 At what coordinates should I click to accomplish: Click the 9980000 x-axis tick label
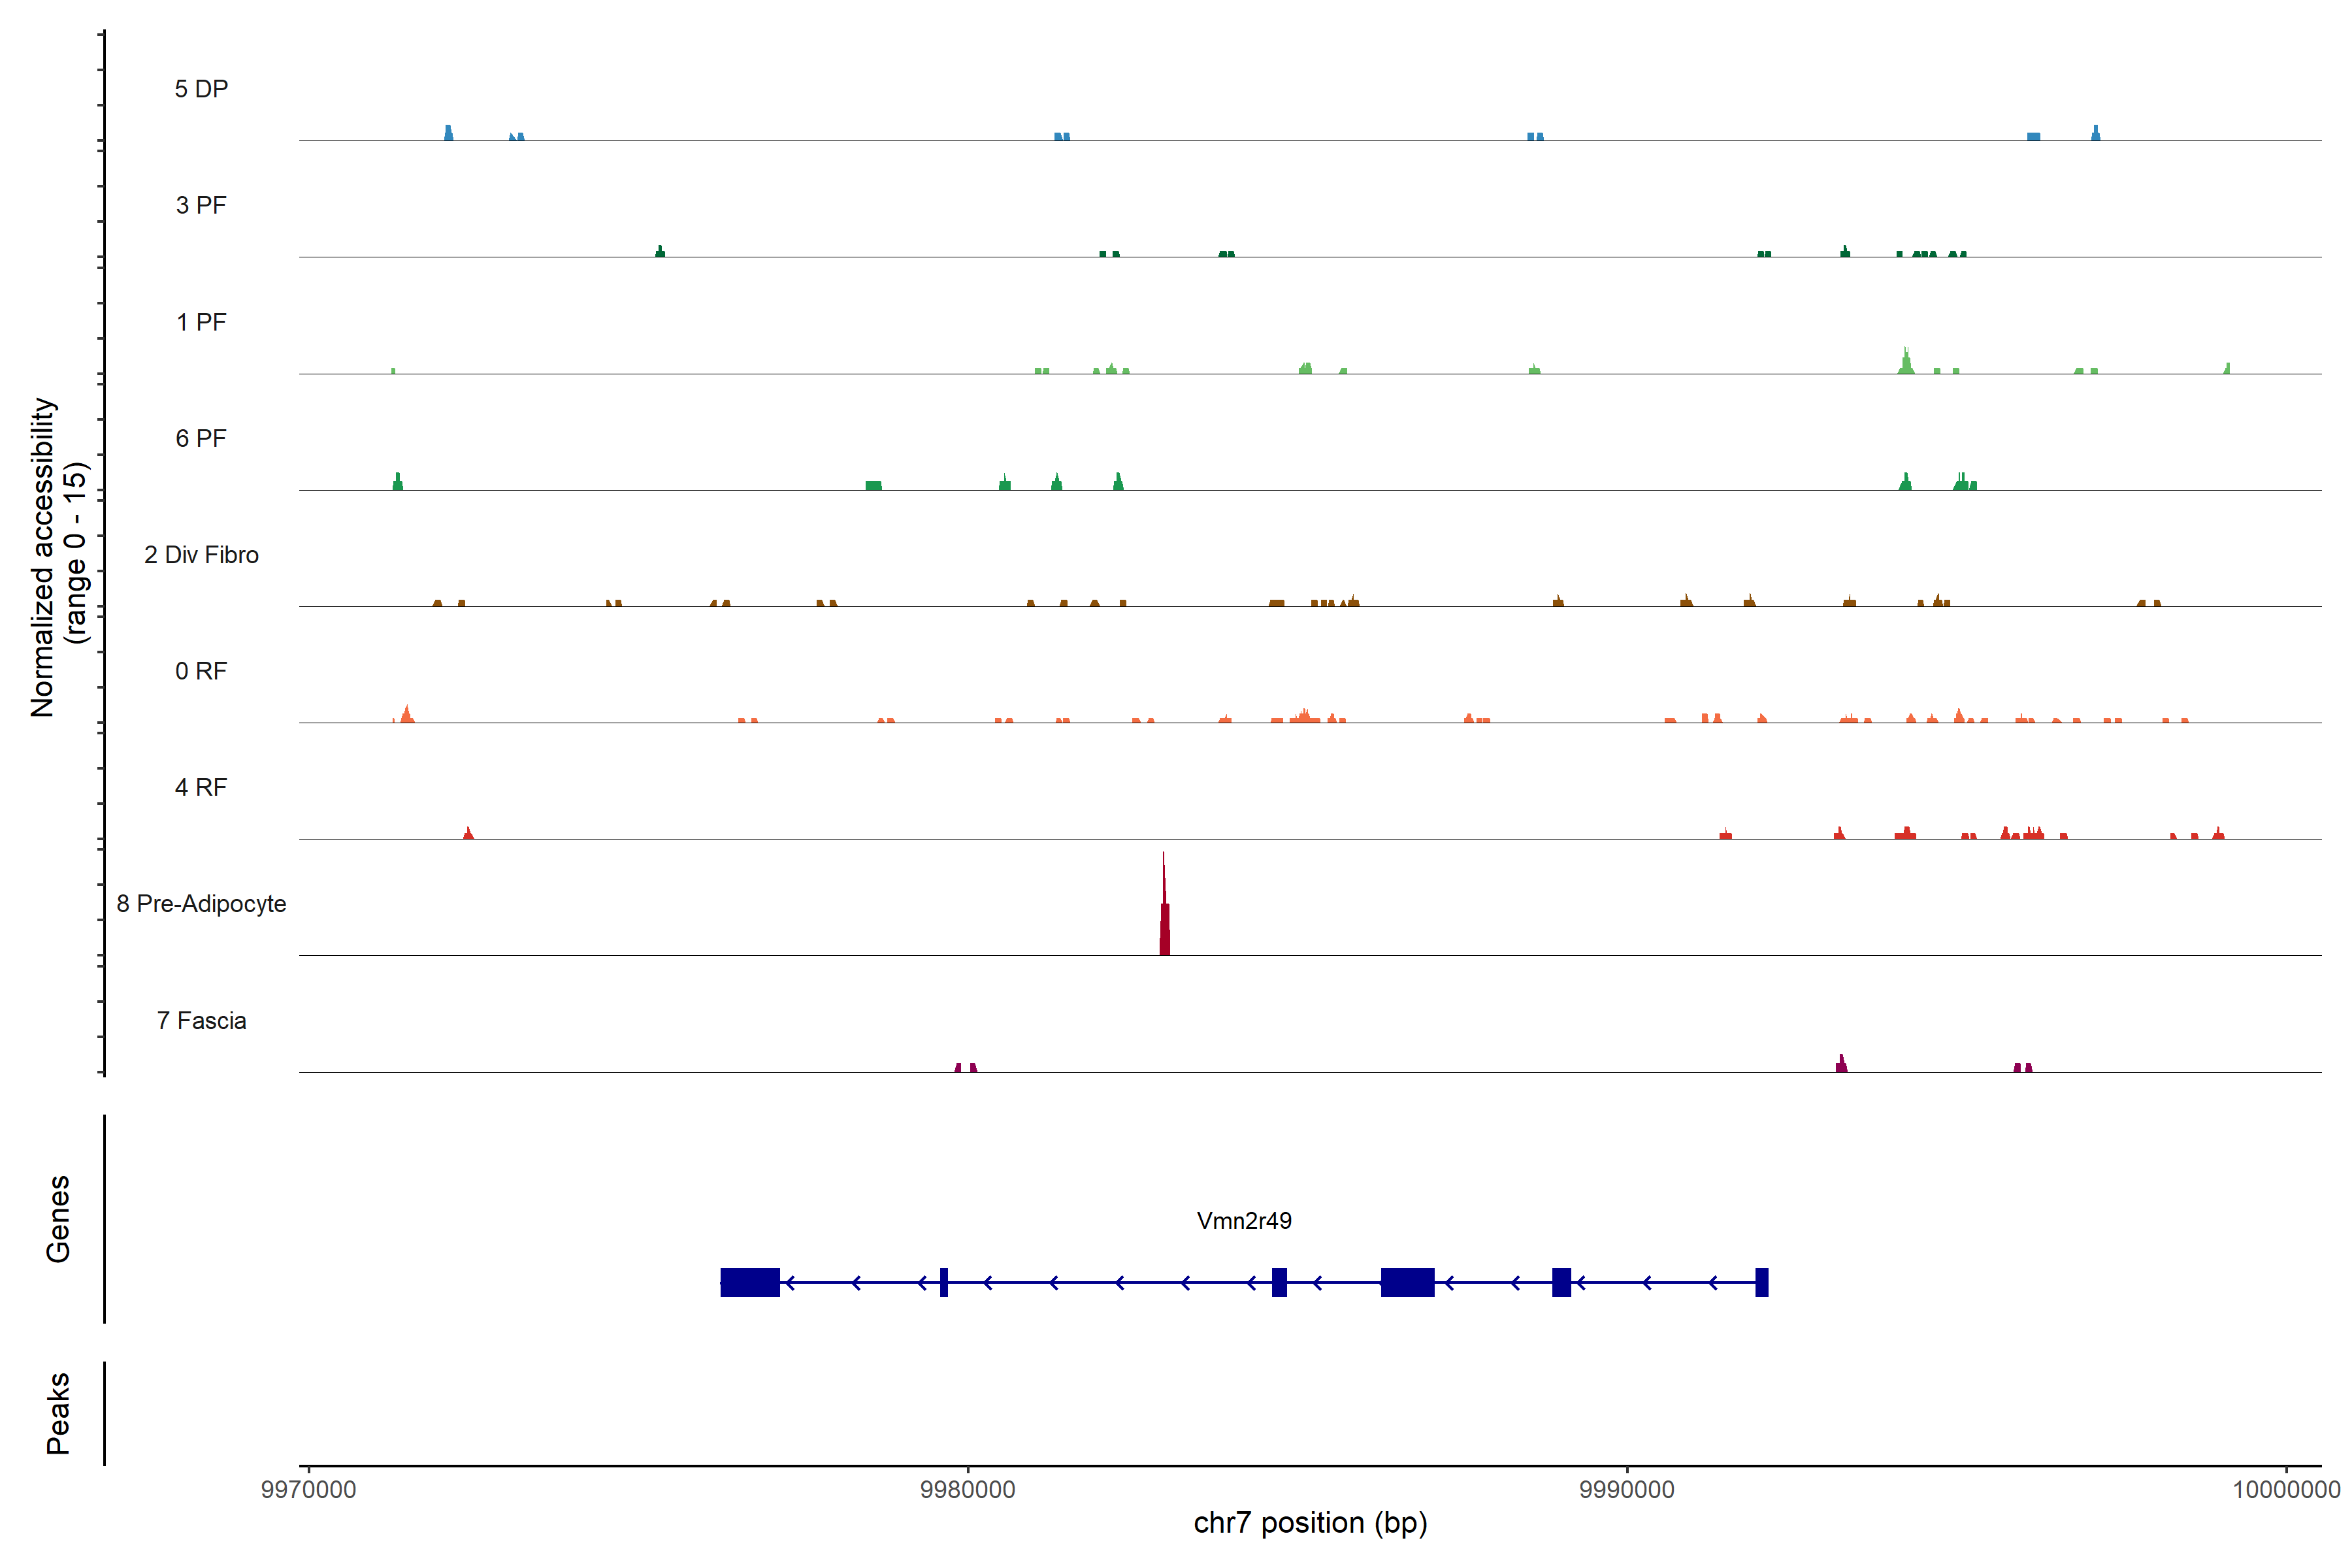[967, 1490]
